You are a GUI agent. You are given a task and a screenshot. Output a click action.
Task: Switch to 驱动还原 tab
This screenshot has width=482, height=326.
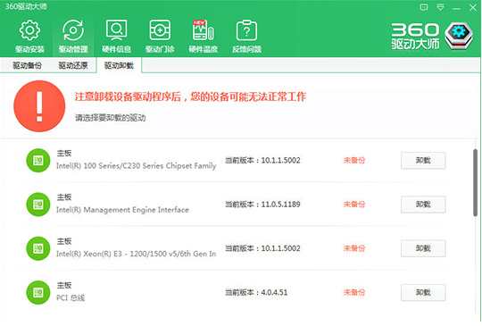[x=73, y=65]
